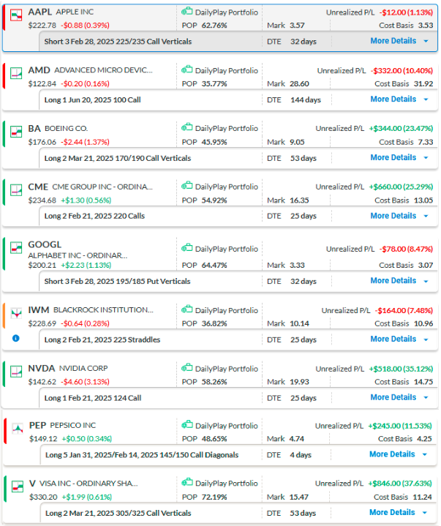The image size is (441, 526).
Task: Expand the AMD details chevron
Action: click(426, 99)
